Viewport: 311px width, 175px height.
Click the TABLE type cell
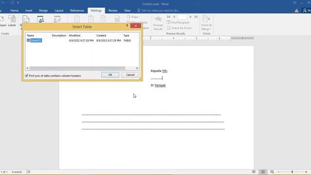coord(127,40)
